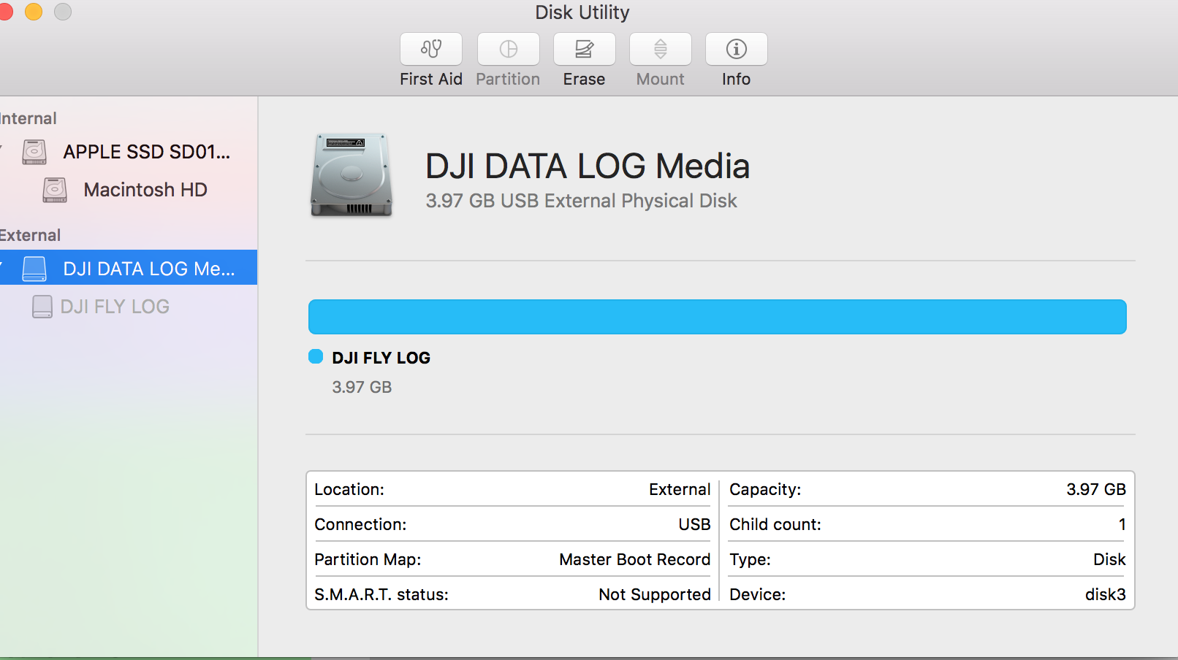The height and width of the screenshot is (660, 1178).
Task: Click the blue partition usage bar
Action: tap(718, 317)
